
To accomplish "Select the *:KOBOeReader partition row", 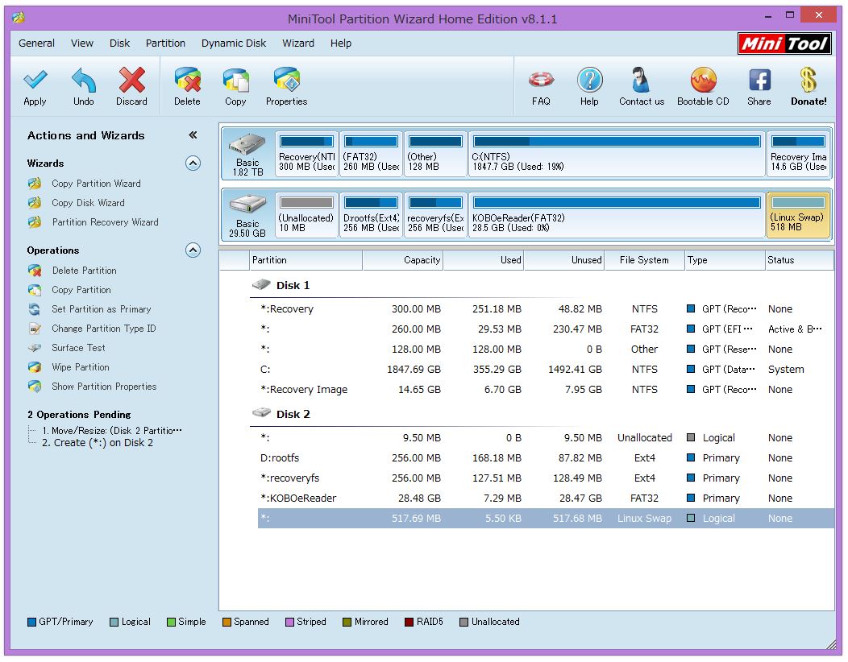I will 546,499.
